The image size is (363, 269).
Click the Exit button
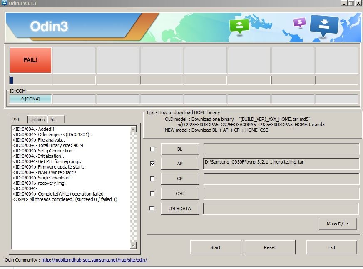coord(331,247)
